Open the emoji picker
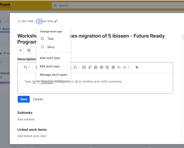 [x=107, y=67]
